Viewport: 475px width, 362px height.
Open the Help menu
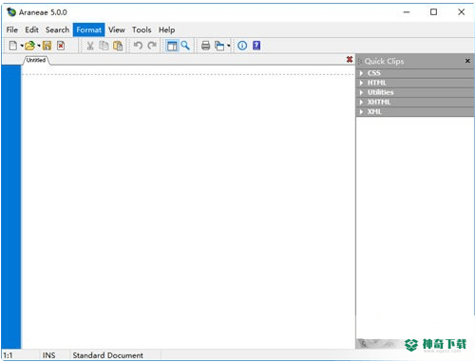point(166,29)
